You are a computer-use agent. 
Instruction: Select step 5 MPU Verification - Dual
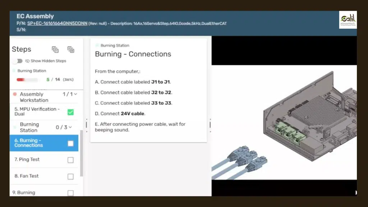pos(44,111)
